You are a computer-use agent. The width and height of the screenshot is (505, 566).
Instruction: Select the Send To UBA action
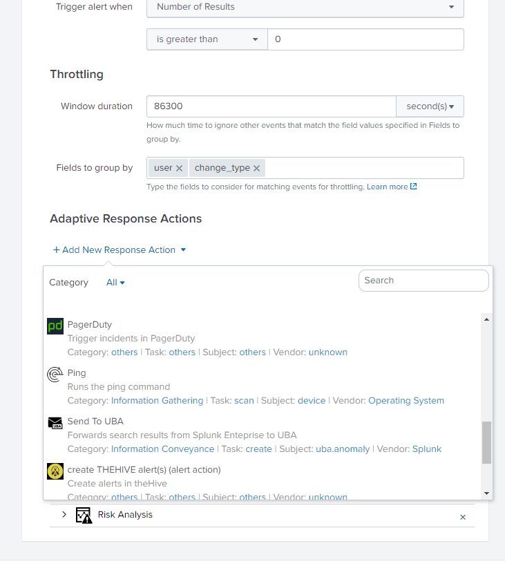point(95,422)
